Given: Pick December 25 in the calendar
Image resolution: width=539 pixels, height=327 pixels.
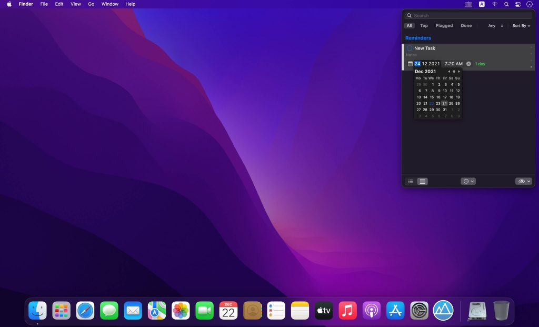Looking at the screenshot, I should (451, 104).
